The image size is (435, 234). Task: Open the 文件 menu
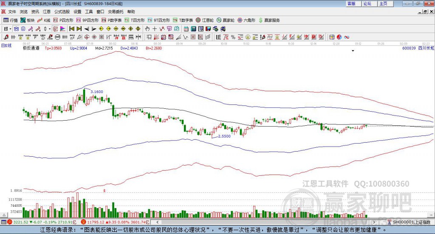tap(12, 11)
